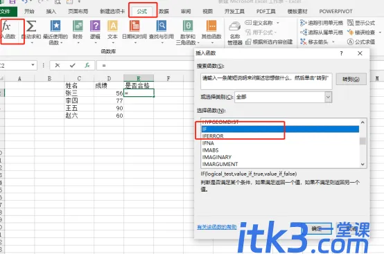This screenshot has width=384, height=254.
Task: Click Trace Precedents (追踪引用单元格)
Action: (x=322, y=23)
